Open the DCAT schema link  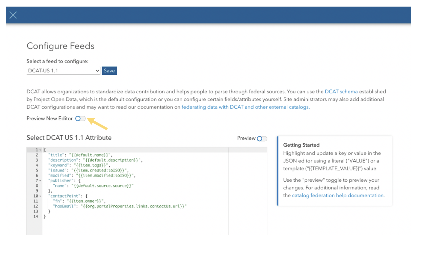coord(341,92)
